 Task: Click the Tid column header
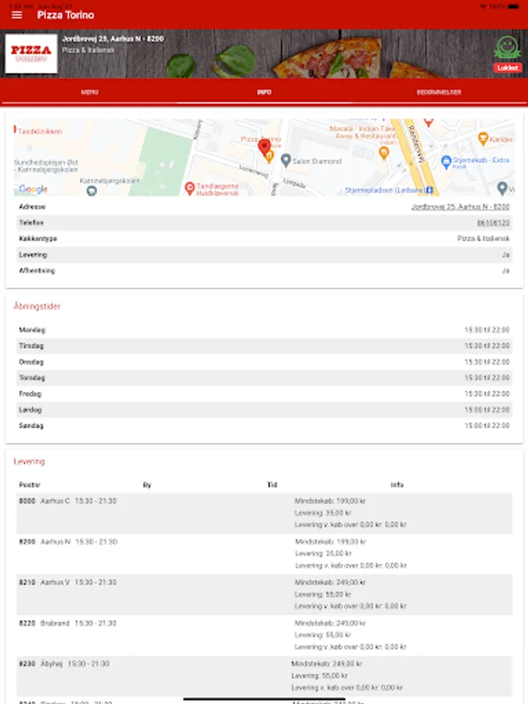(272, 485)
